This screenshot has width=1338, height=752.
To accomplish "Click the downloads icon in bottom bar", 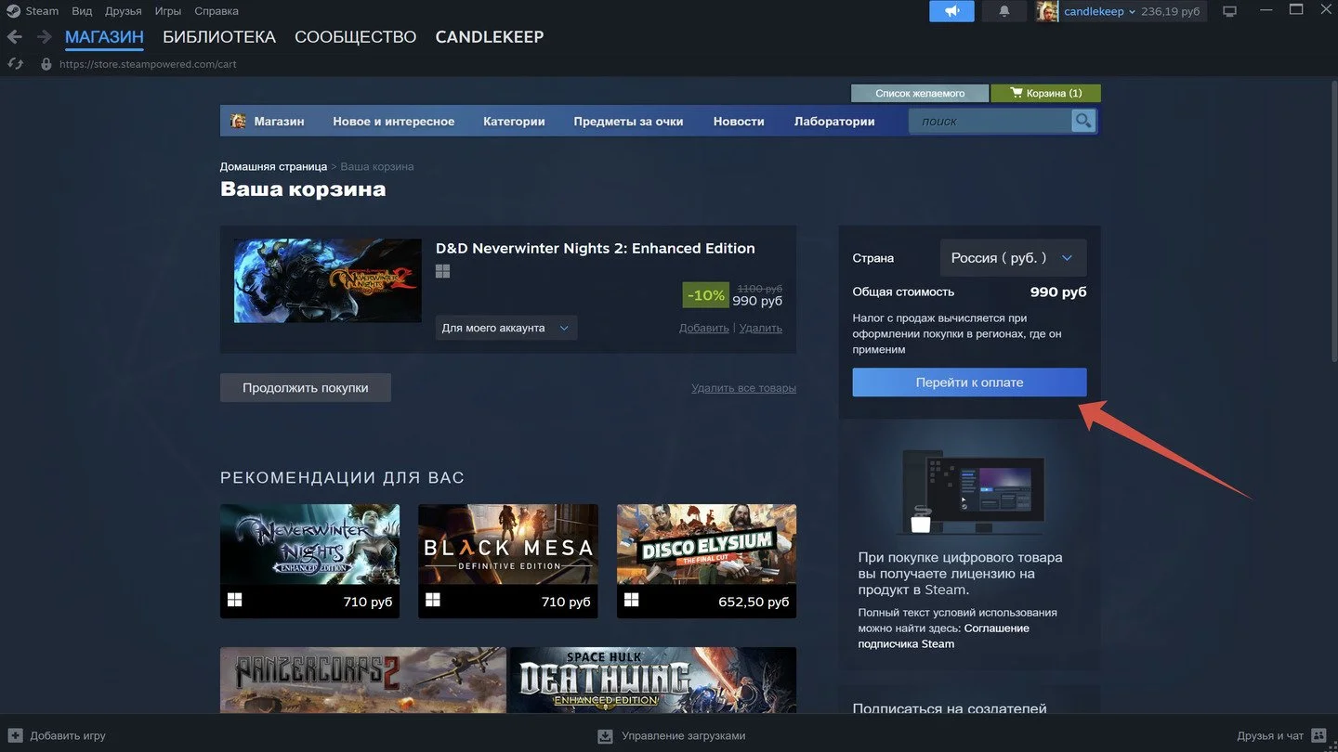I will click(605, 735).
